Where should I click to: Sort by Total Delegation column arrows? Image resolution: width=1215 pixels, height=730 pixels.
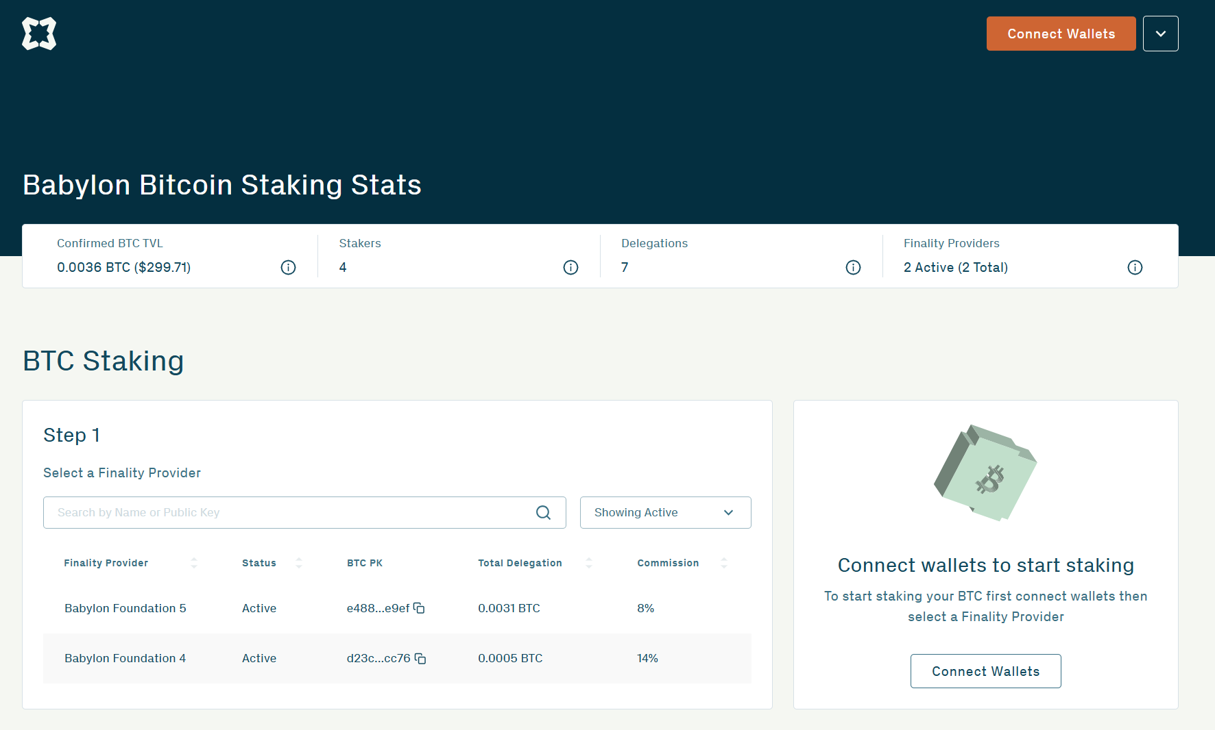589,563
